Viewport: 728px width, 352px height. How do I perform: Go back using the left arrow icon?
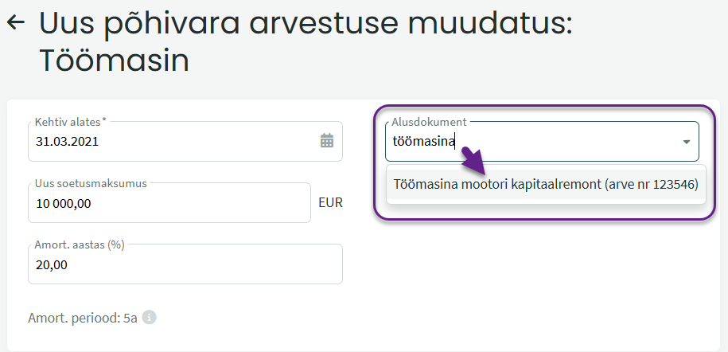(x=16, y=22)
